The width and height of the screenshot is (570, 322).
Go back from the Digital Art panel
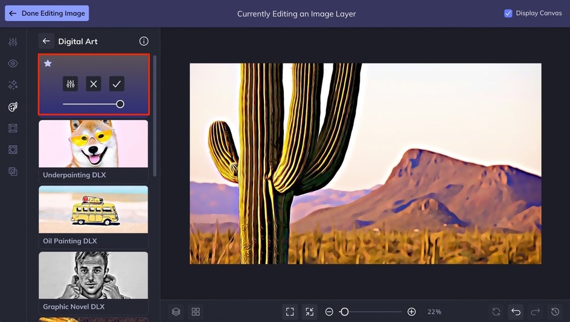46,41
